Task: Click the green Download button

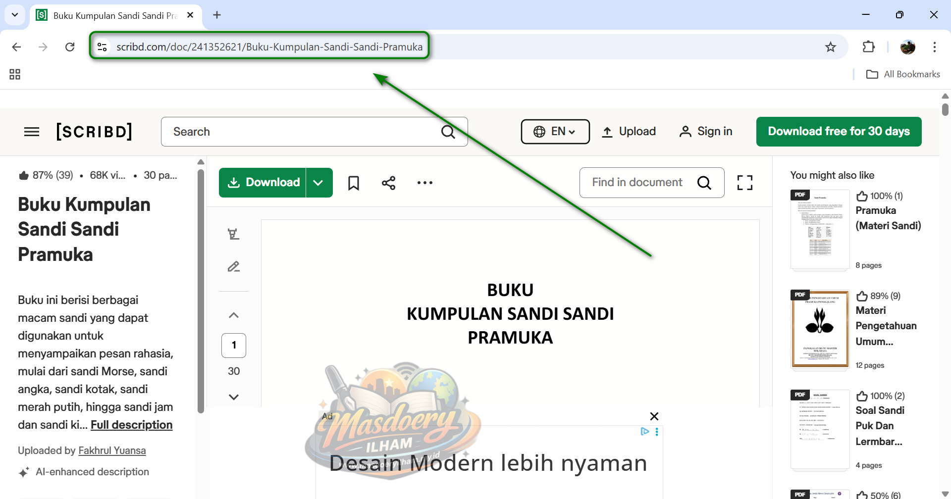Action: (x=263, y=183)
